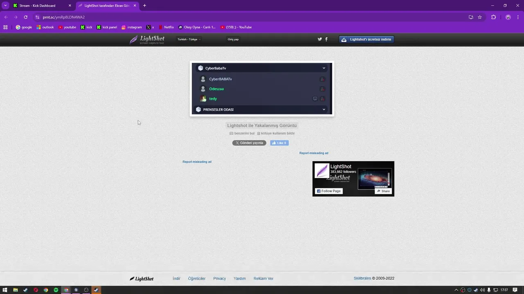Open the Netflix bookmark
Viewport: 524px width, 294px height.
pyautogui.click(x=166, y=27)
